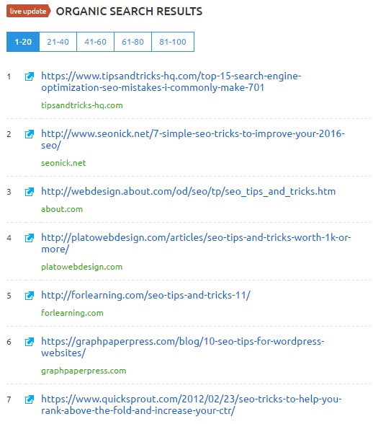Click the green seonick.net domain

63,163
